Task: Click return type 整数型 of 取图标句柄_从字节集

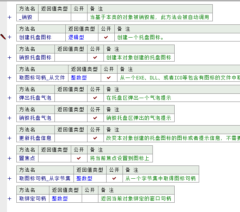Action: (84, 178)
